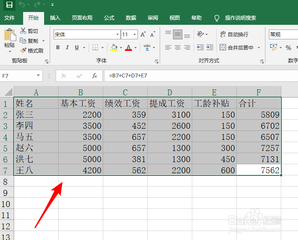Toggle middle align

pyautogui.click(x=178, y=34)
